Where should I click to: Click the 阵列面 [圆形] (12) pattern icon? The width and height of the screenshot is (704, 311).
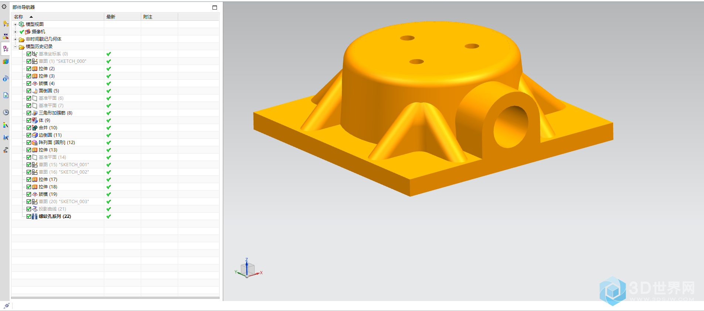pyautogui.click(x=35, y=143)
